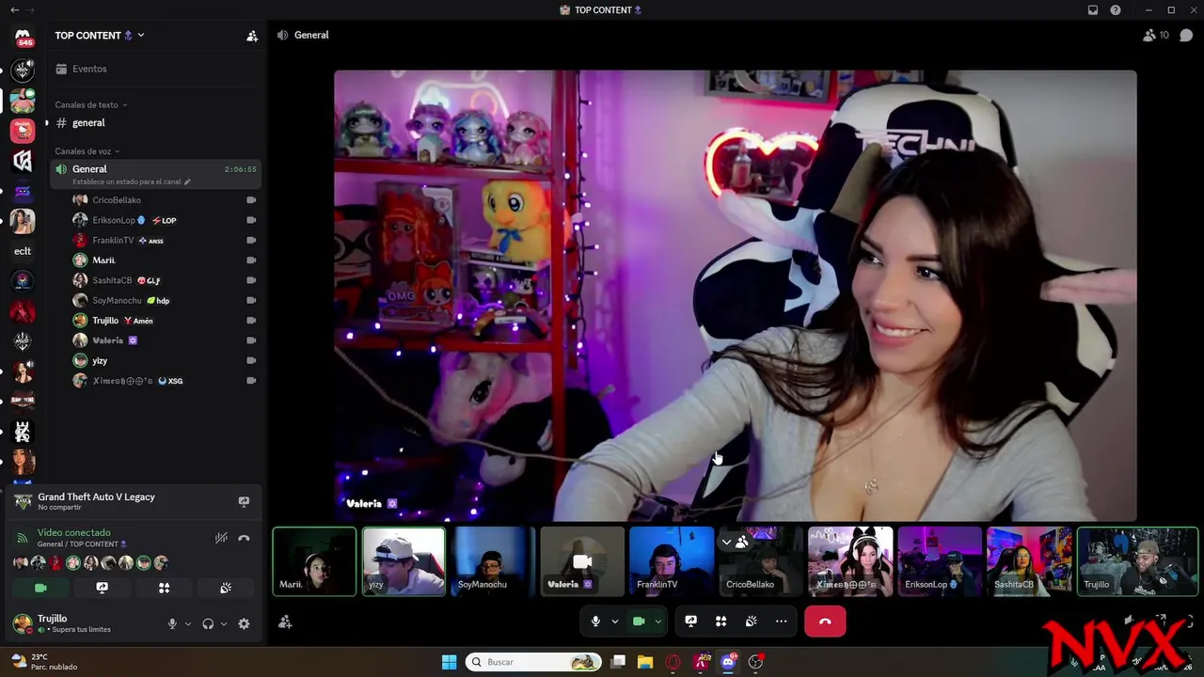
Task: Collapse the Canales de voz category
Action: pyautogui.click(x=87, y=151)
